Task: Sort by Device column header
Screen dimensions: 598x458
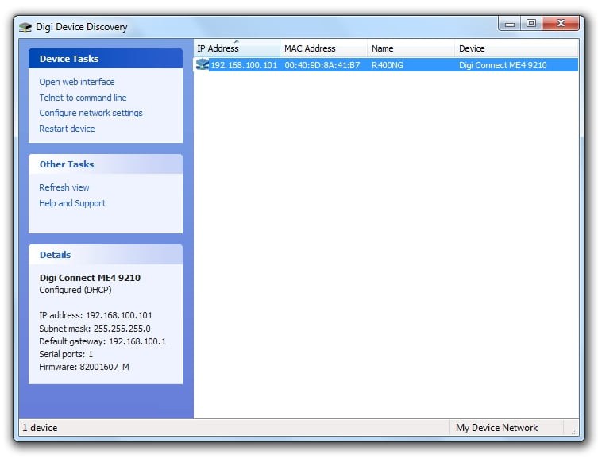Action: click(x=516, y=48)
